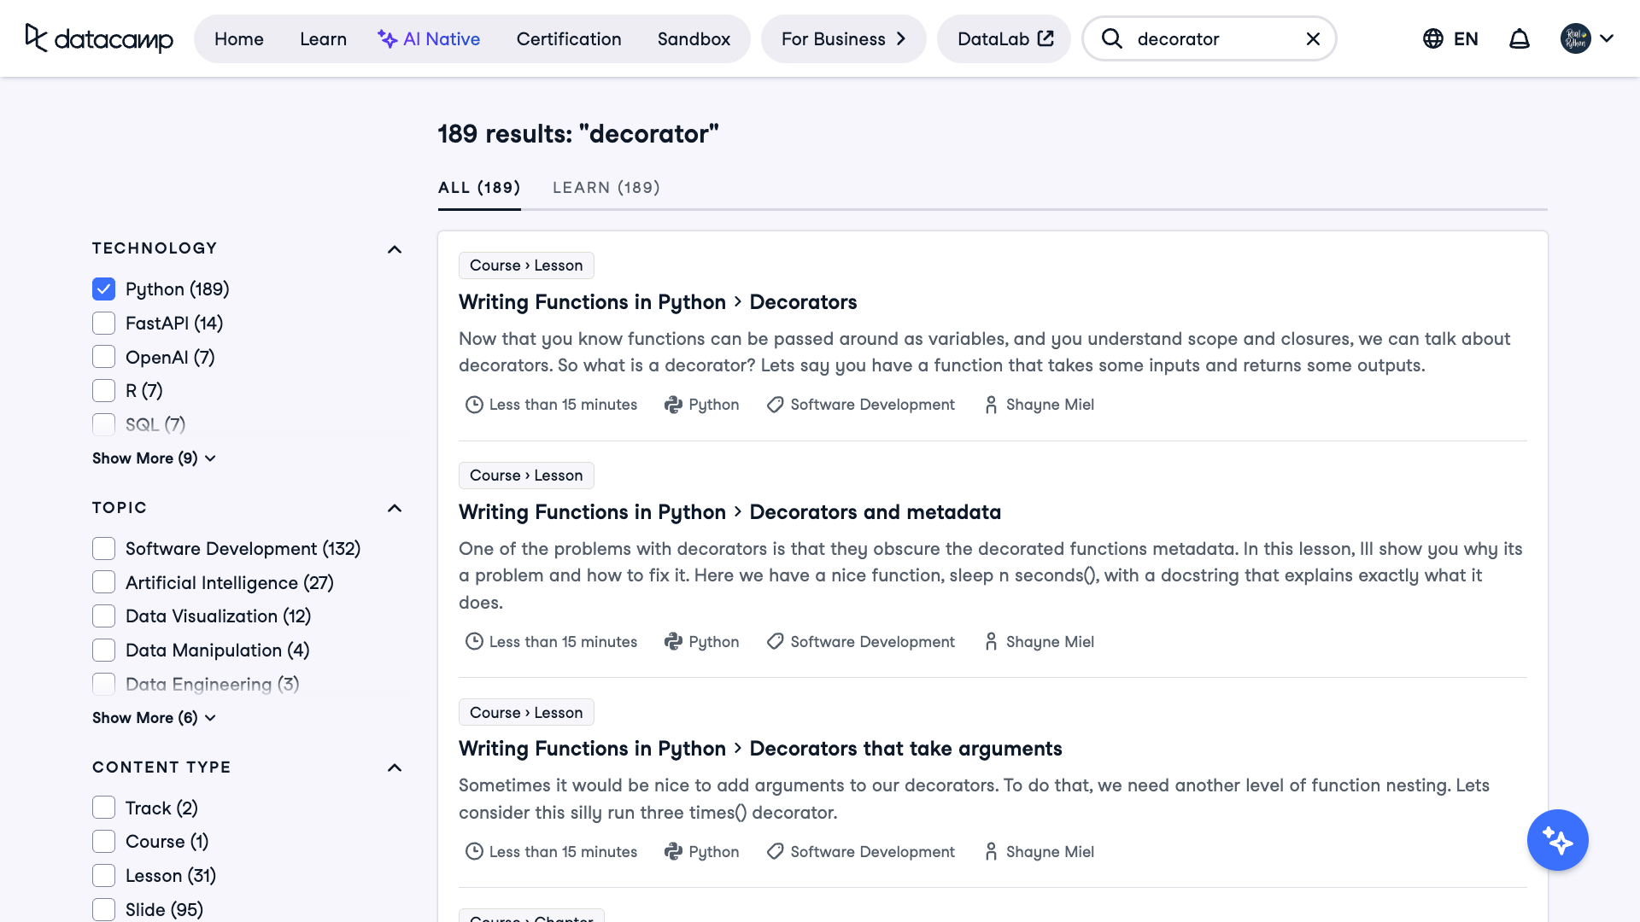Screen dimensions: 1640x922
Task: Click the DataCamp logo
Action: point(99,38)
